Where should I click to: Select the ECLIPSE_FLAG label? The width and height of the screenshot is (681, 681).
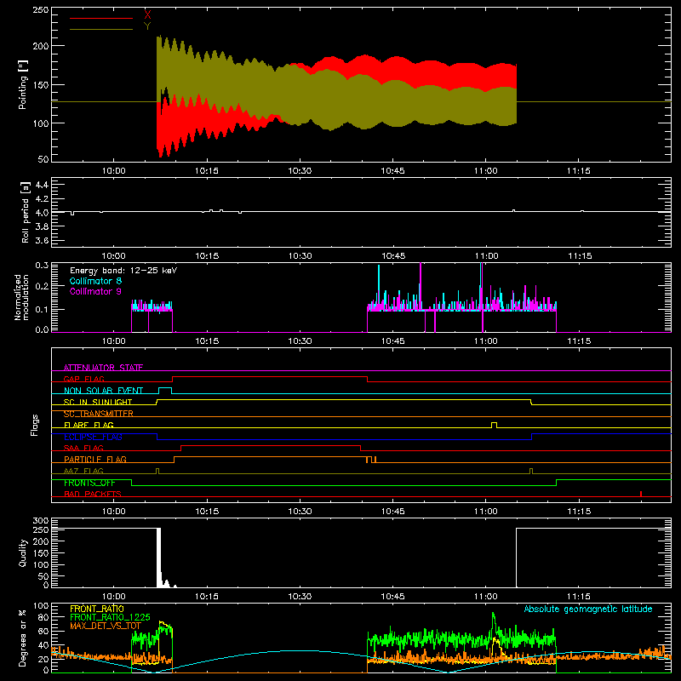click(x=93, y=437)
